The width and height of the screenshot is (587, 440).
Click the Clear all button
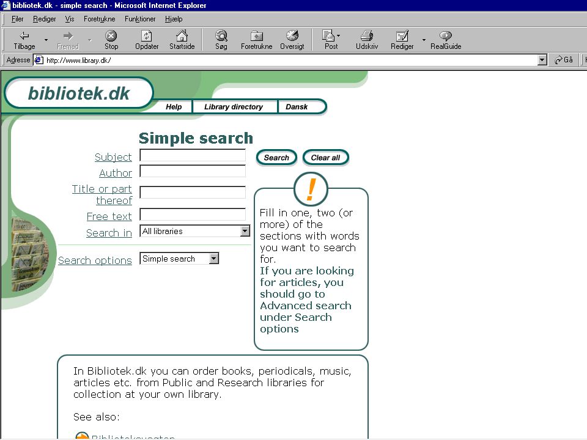[x=325, y=158]
